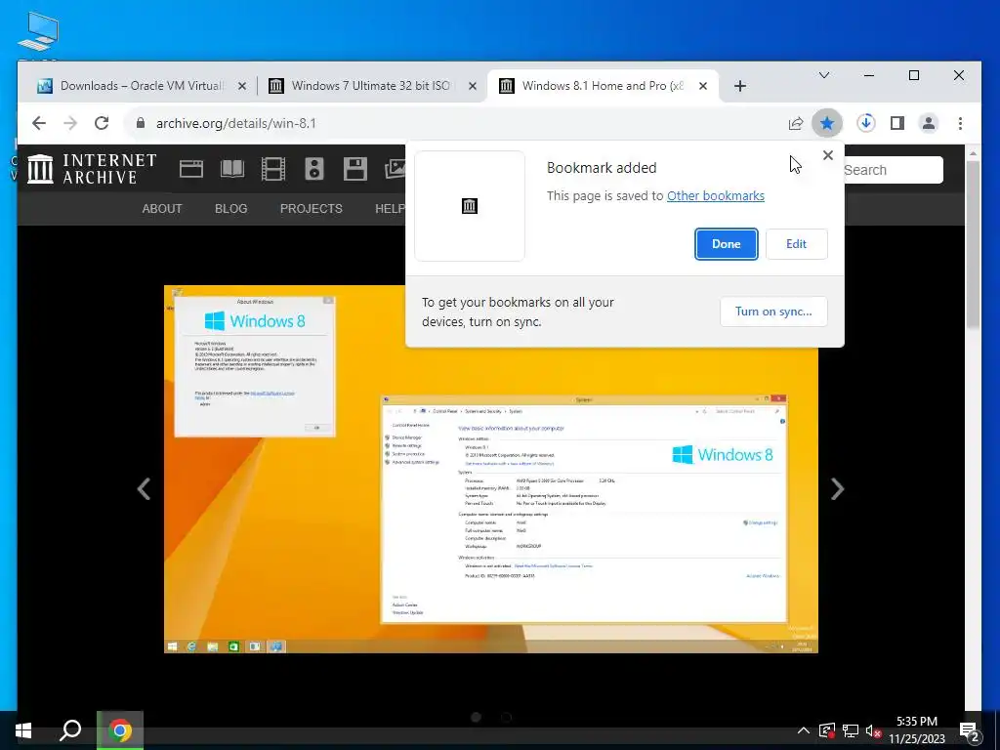Reload the current page
Screen dimensions: 1000x750
pos(102,123)
